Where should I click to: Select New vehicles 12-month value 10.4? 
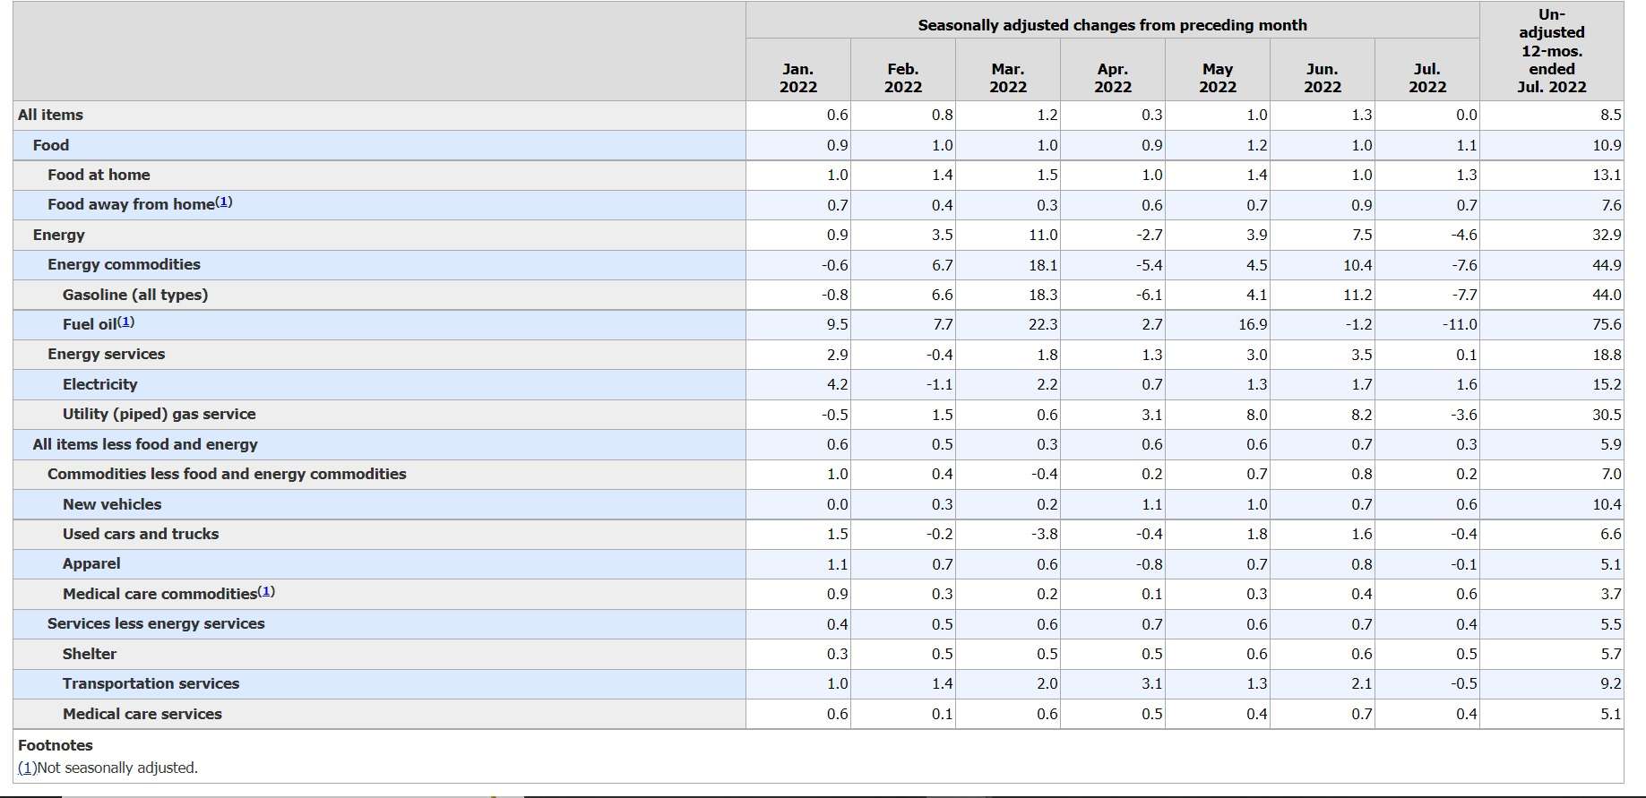coord(1607,504)
